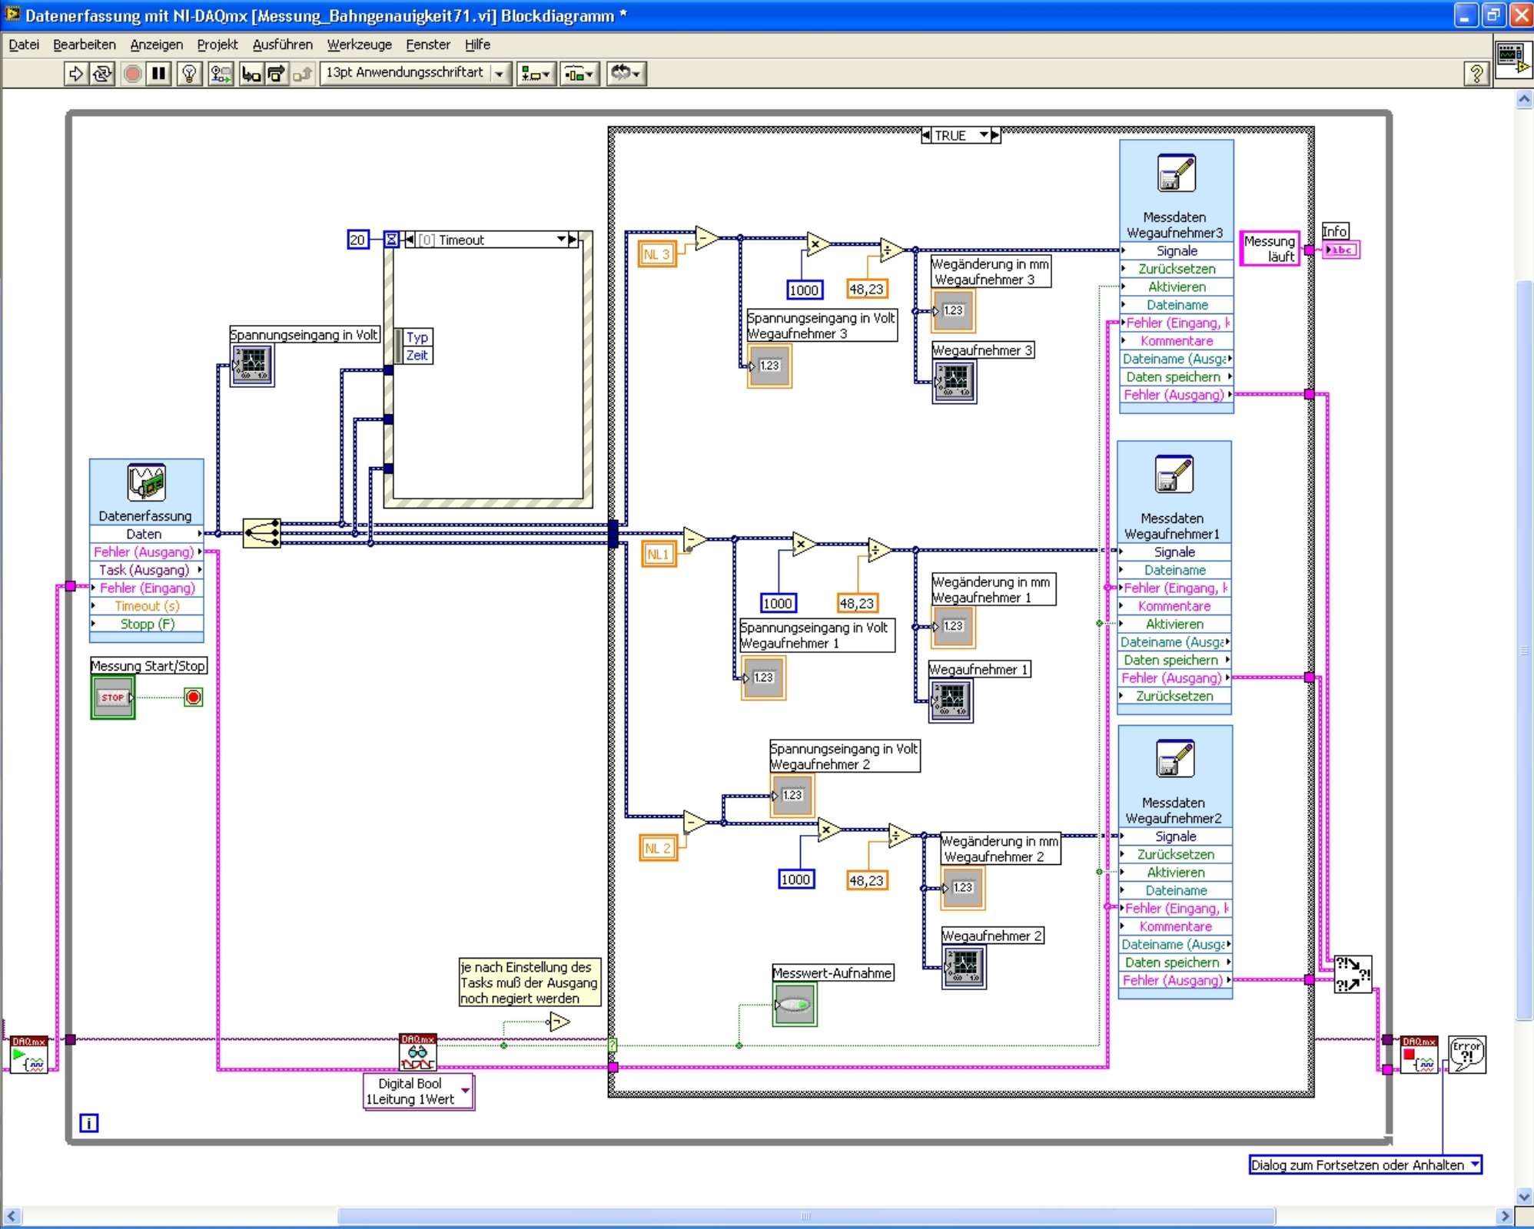The height and width of the screenshot is (1229, 1534).
Task: Toggle Retain Wire Values icon
Action: pyautogui.click(x=221, y=74)
